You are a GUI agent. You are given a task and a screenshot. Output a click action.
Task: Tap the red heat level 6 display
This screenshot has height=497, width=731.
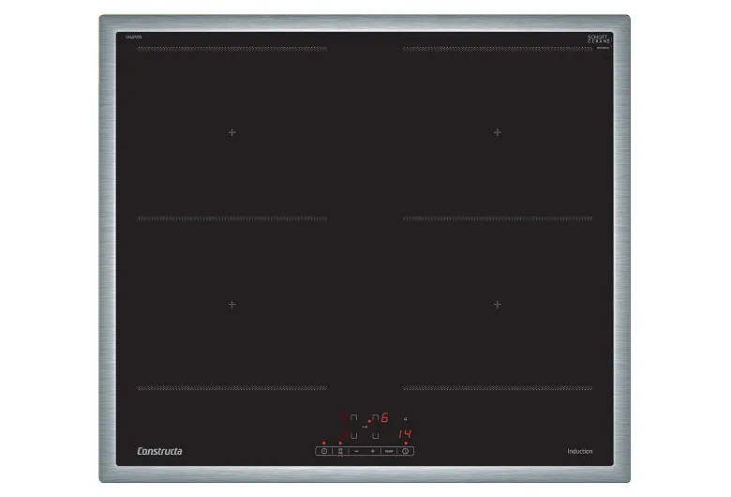(384, 417)
